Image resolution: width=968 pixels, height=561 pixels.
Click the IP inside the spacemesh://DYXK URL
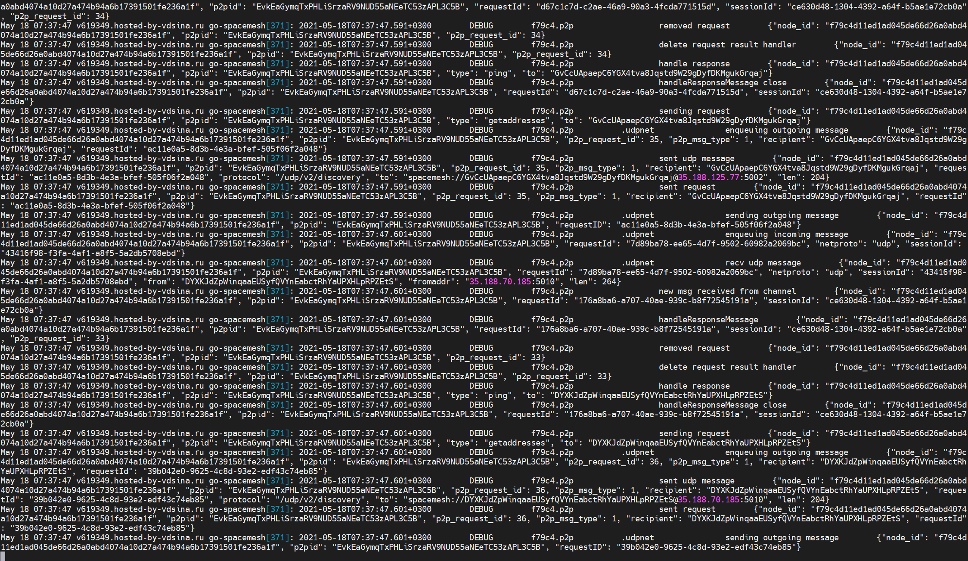pyautogui.click(x=709, y=499)
